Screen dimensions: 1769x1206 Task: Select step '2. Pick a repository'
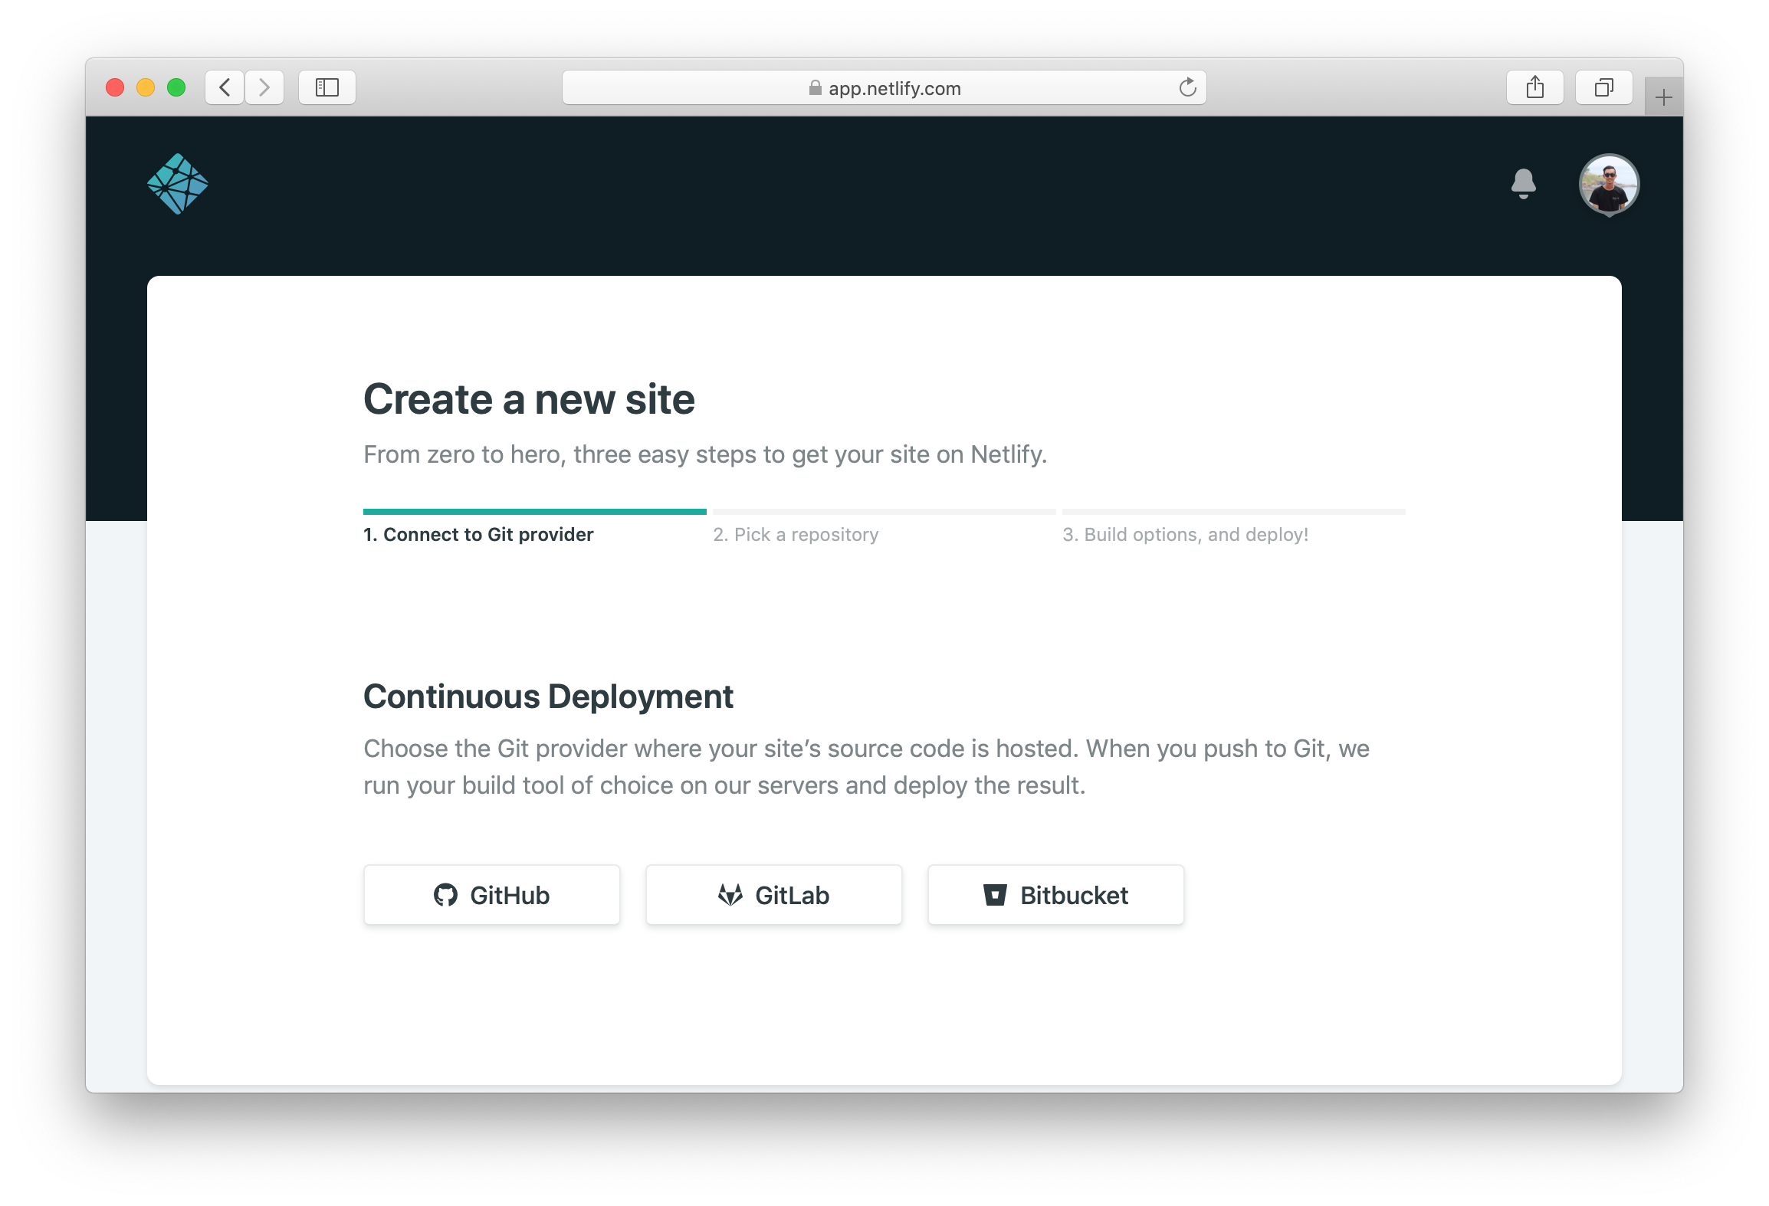tap(796, 534)
